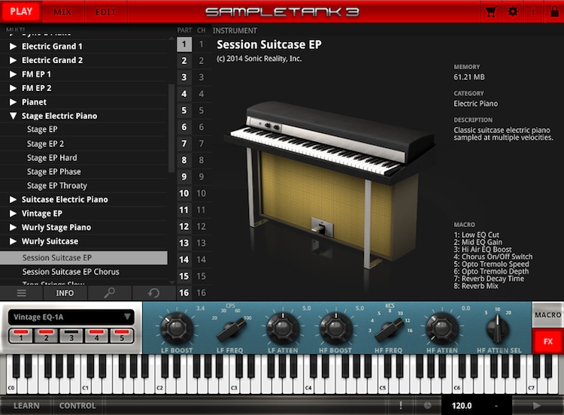The image size is (564, 415).
Task: Switch to PLAY tab
Action: click(21, 11)
